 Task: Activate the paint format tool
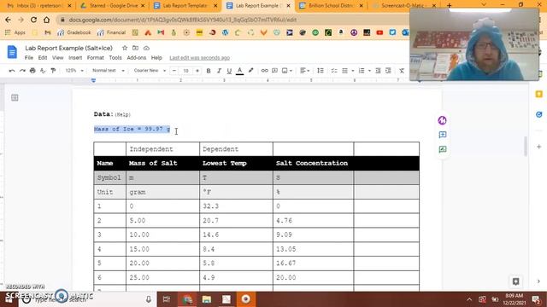point(53,71)
